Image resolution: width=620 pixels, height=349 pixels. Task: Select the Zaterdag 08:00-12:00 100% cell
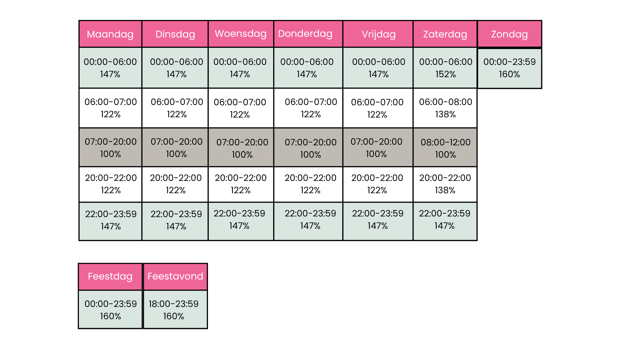tap(445, 148)
